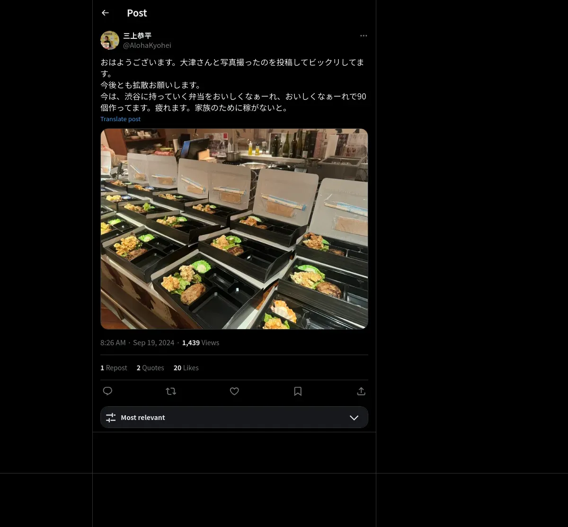Visit the @AlohaKyohei handle
Viewport: 568px width, 527px height.
pos(147,45)
